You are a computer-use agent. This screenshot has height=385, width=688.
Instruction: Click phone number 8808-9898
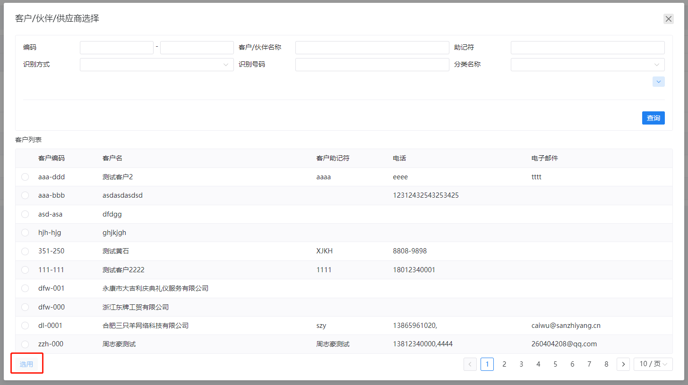click(x=410, y=251)
